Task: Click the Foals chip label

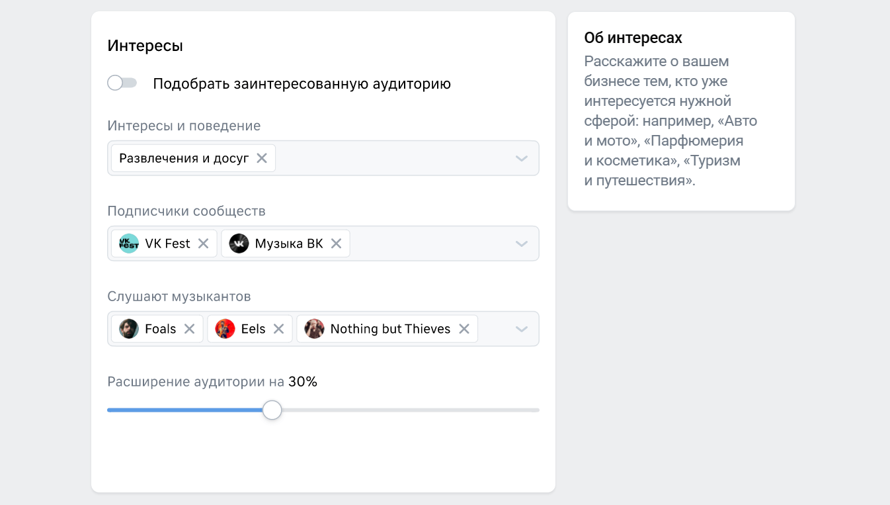Action: (x=161, y=329)
